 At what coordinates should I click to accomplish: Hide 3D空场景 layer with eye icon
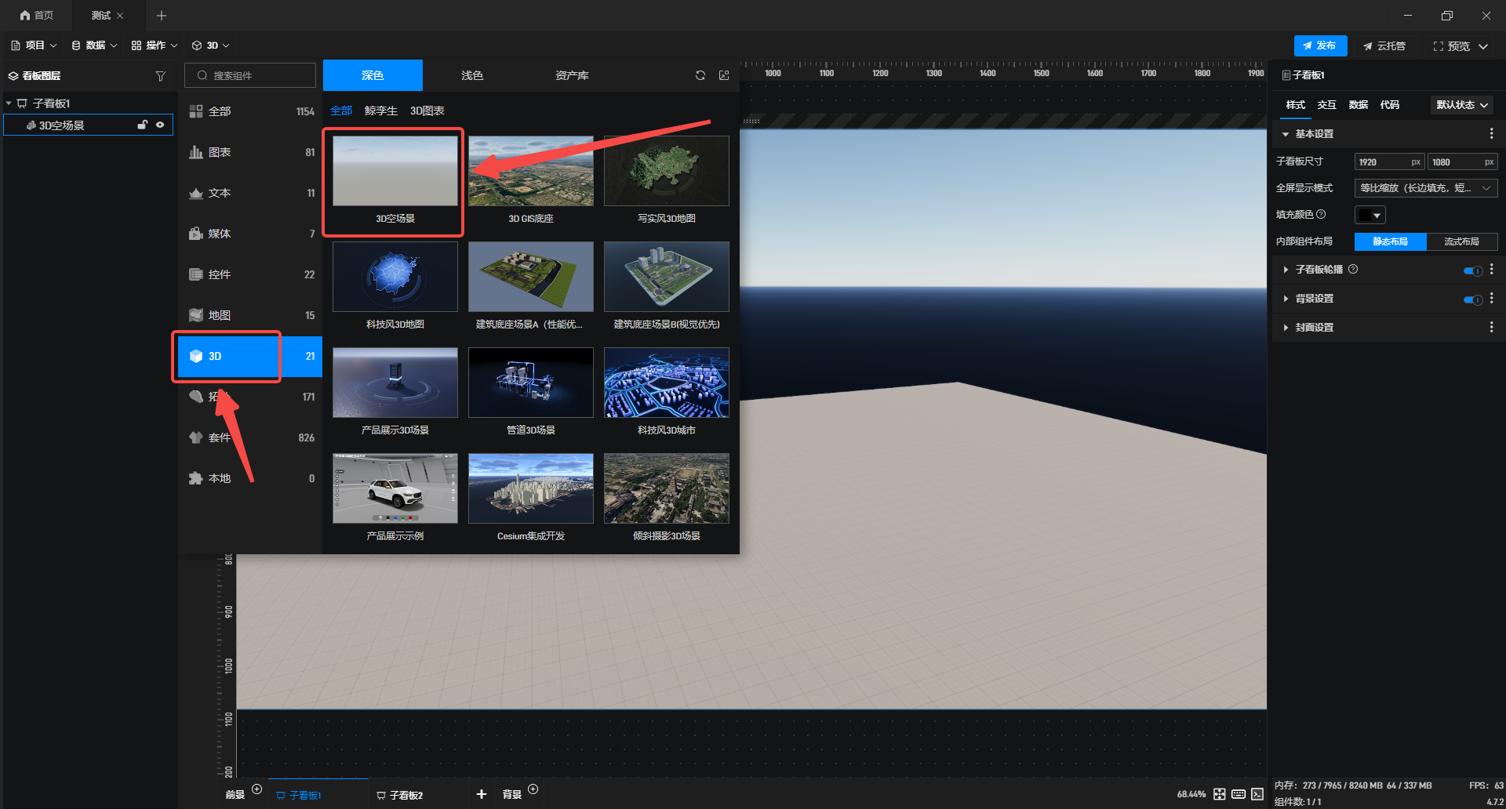160,125
